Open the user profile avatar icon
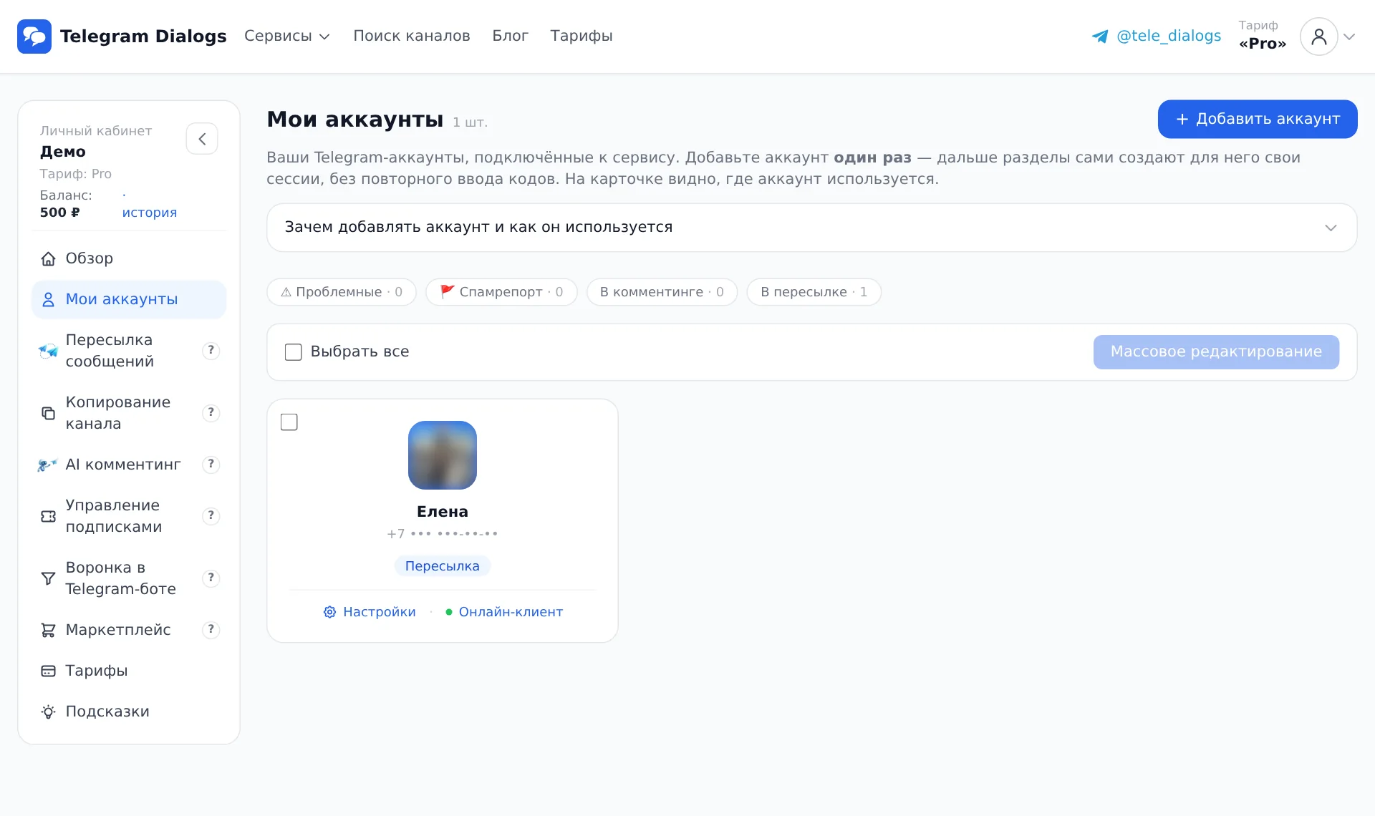 (1318, 37)
